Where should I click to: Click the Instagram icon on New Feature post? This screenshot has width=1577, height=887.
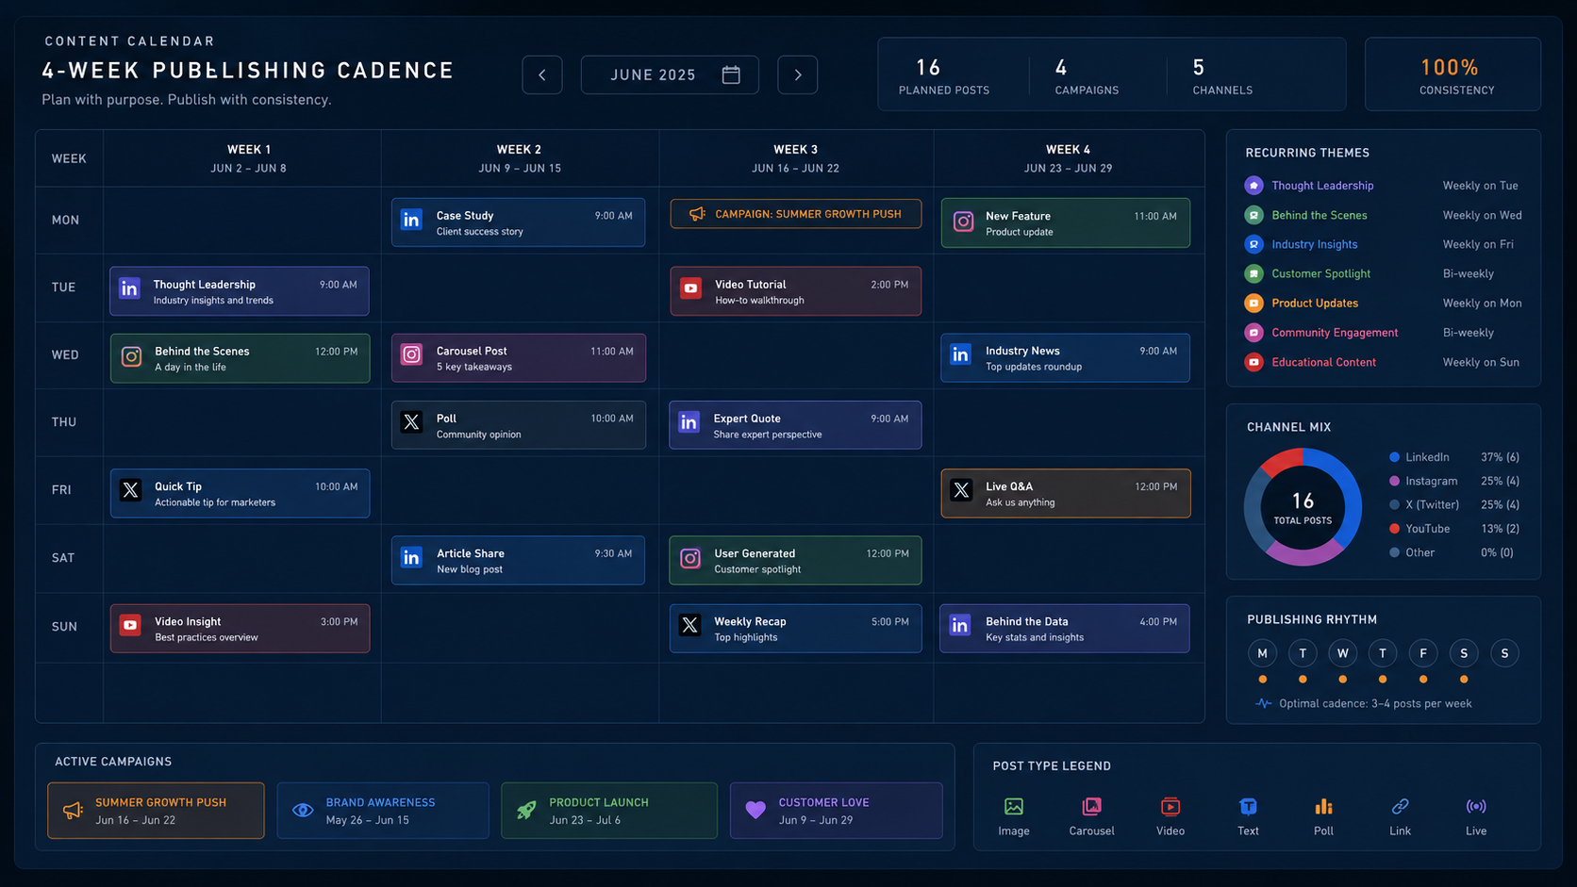click(x=963, y=221)
